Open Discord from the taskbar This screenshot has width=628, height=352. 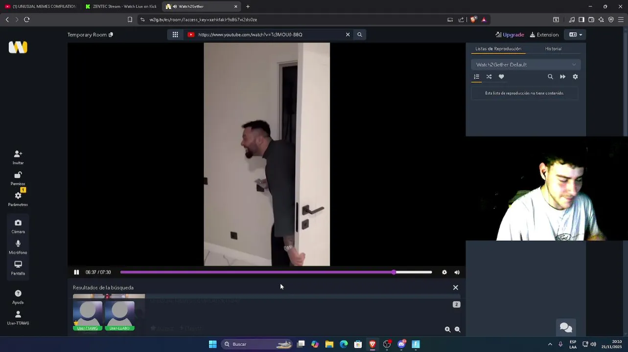401,344
